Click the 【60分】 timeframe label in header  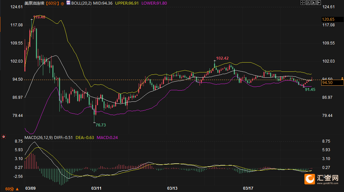53,3
